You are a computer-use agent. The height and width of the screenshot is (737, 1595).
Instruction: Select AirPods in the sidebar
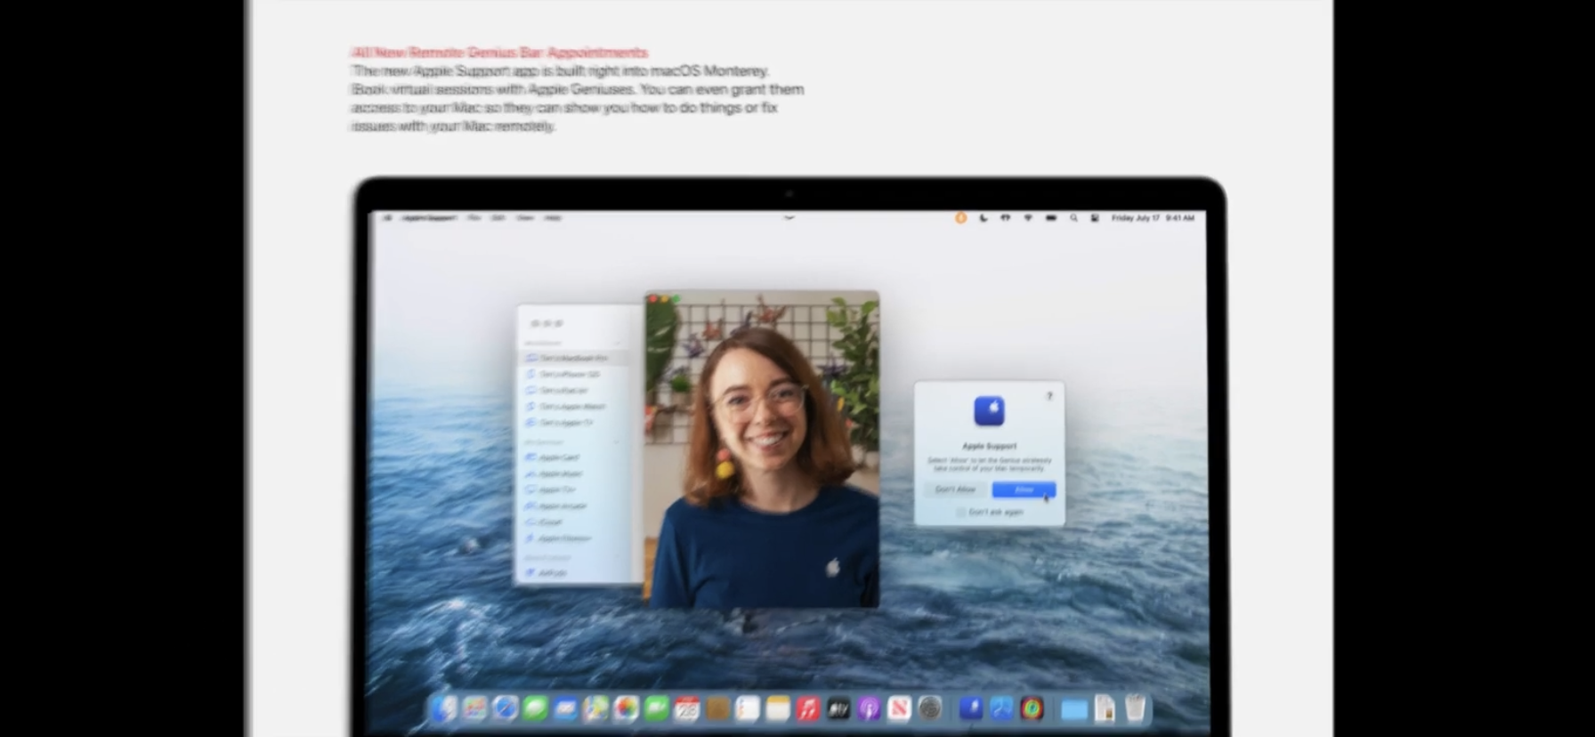574,572
